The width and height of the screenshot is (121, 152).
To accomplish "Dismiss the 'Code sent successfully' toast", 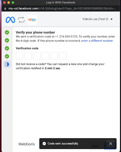I will (x=111, y=144).
